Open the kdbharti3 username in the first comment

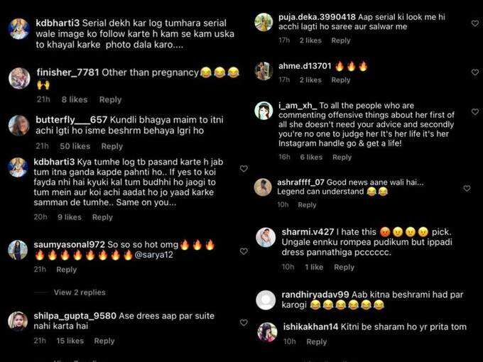tap(58, 23)
